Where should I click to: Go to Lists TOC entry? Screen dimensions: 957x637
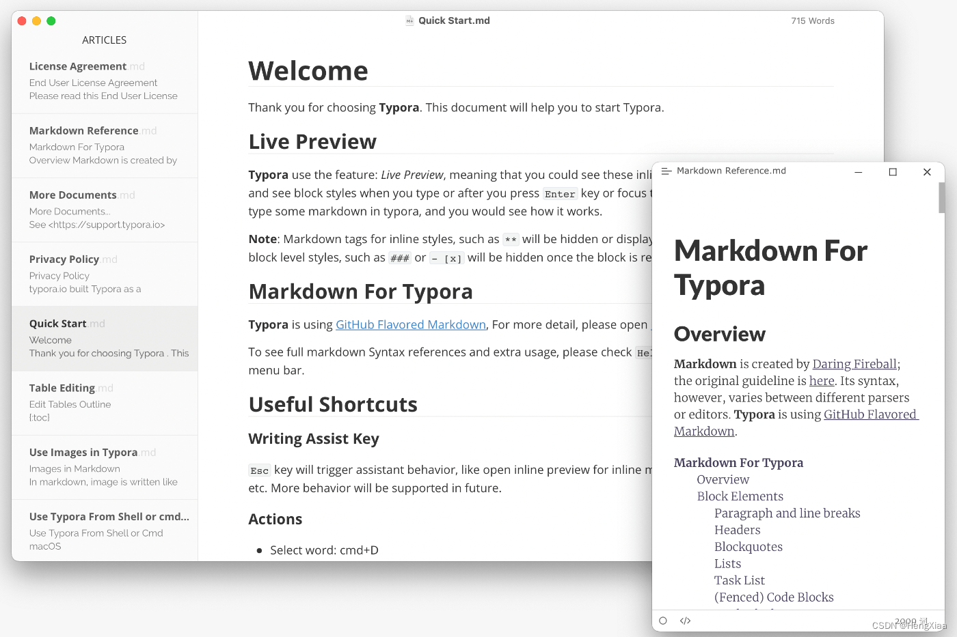pos(728,563)
